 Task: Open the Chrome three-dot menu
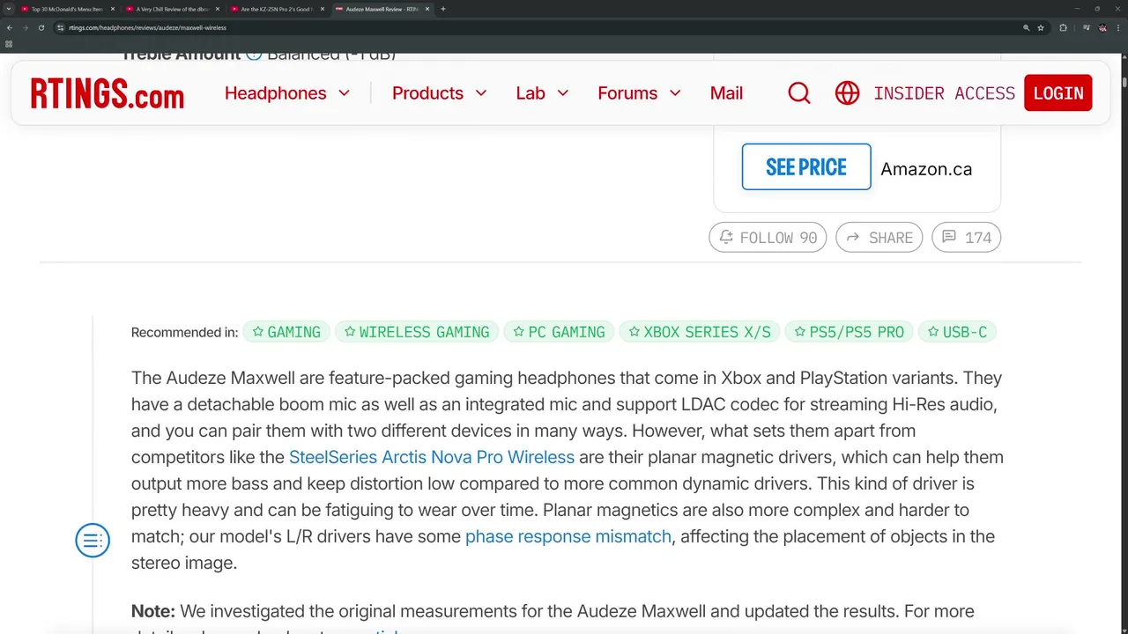1117,27
